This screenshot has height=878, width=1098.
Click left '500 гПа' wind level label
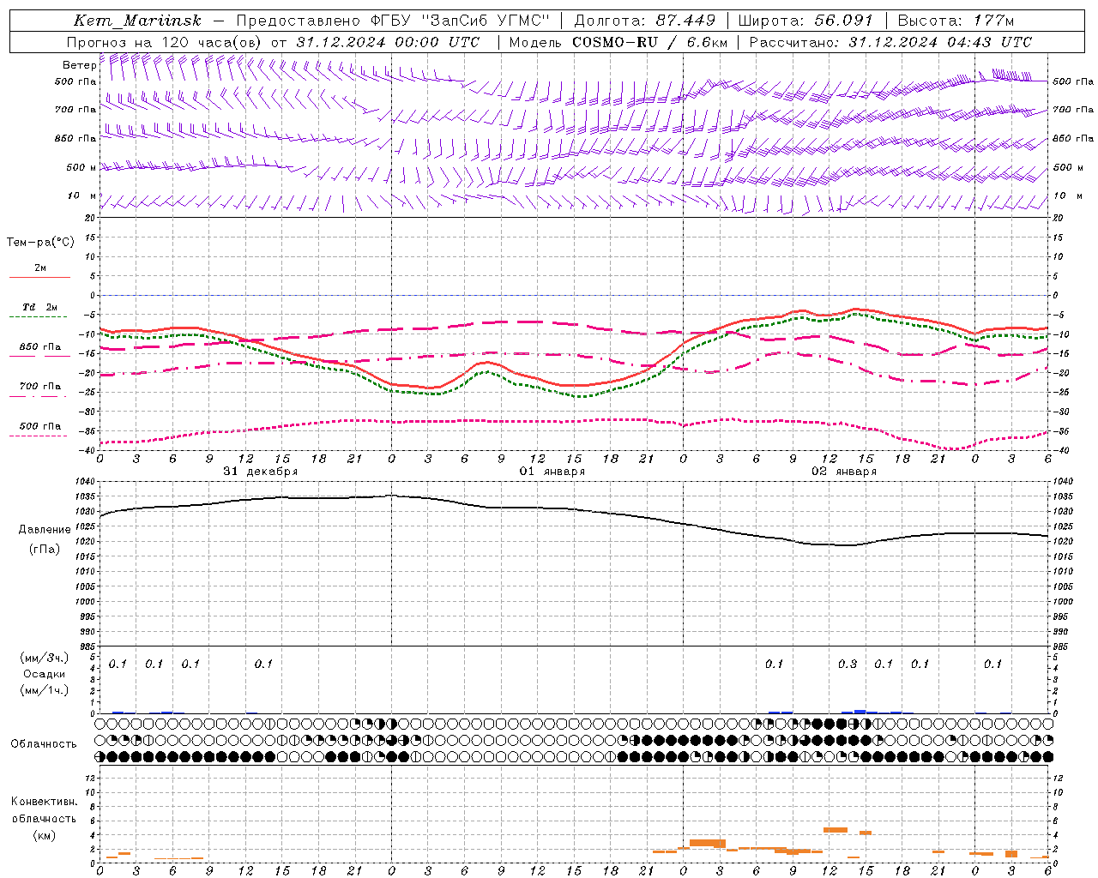[x=75, y=82]
